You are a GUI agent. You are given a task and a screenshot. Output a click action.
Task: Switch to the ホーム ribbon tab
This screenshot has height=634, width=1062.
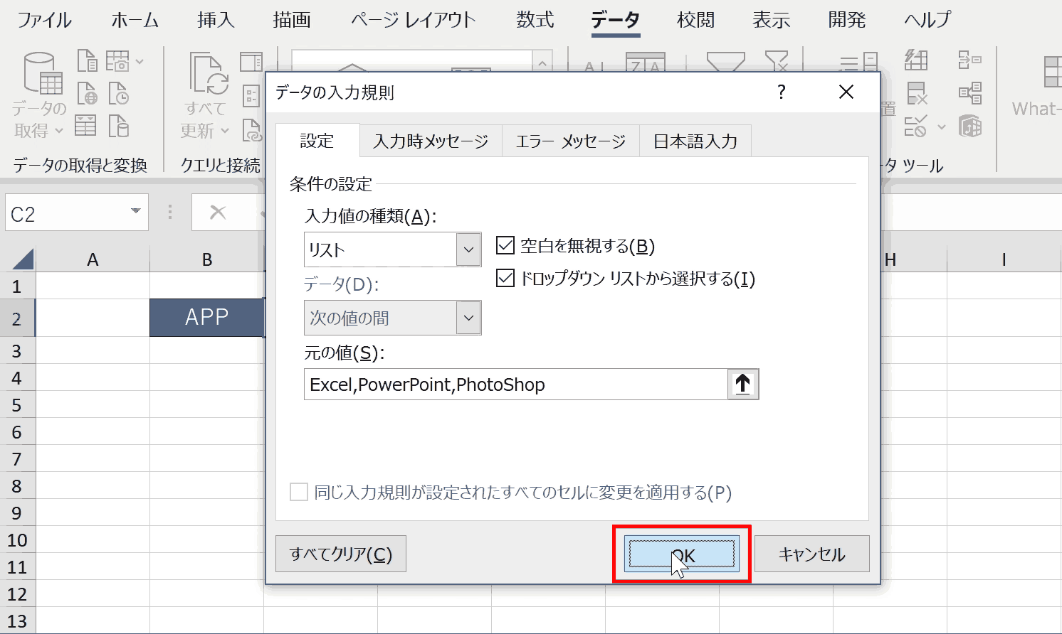(x=135, y=20)
